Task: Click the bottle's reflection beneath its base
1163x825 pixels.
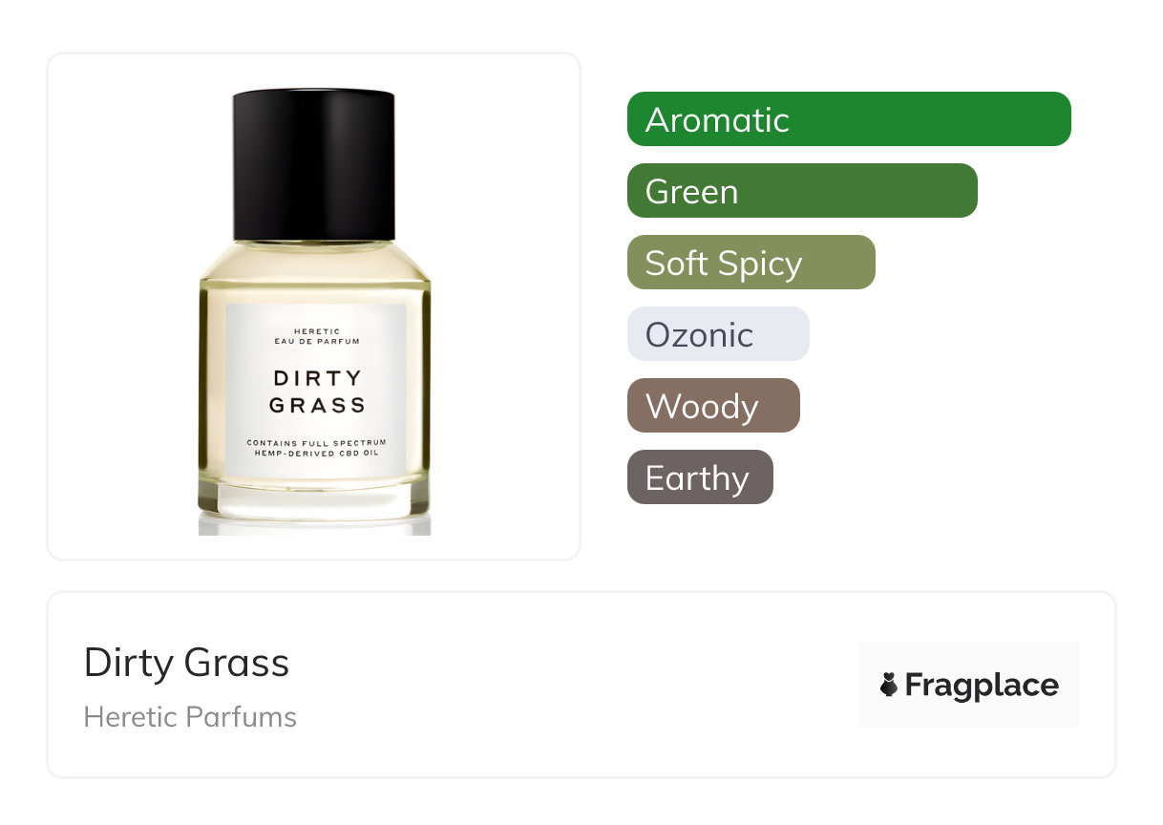Action: click(315, 525)
